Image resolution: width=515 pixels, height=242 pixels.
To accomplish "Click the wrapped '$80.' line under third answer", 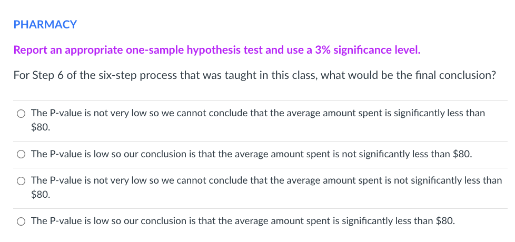I will pos(41,195).
